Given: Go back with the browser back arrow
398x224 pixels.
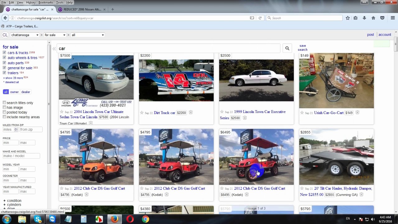Looking at the screenshot, I should 5,18.
